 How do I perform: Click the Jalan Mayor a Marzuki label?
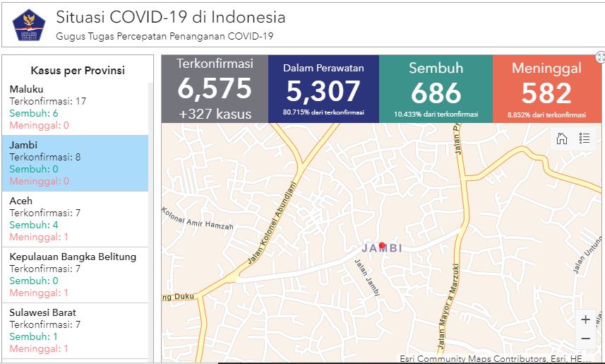(448, 305)
